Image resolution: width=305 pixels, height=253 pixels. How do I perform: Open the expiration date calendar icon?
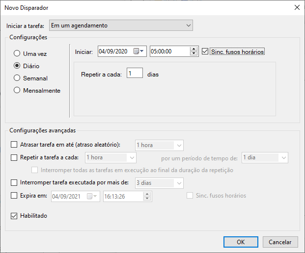pos(92,196)
